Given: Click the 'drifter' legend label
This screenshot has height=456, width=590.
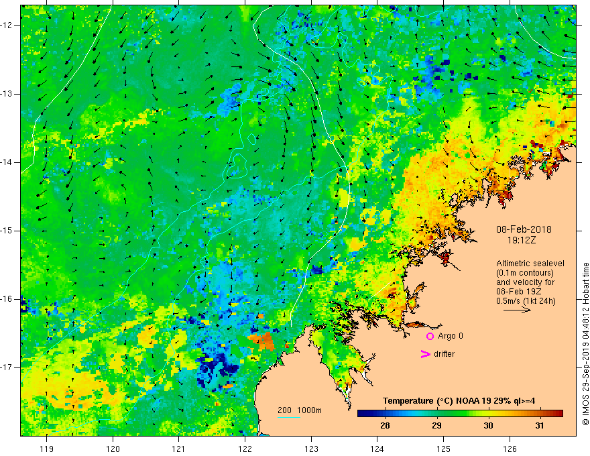Looking at the screenshot, I should pos(444,354).
